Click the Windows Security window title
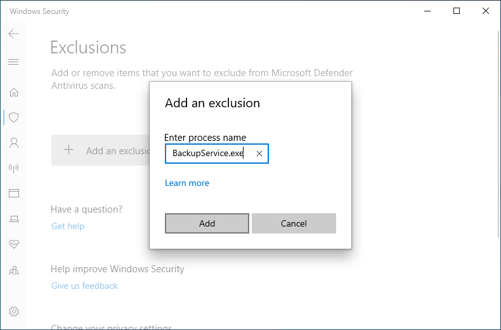This screenshot has width=501, height=330. 39,11
